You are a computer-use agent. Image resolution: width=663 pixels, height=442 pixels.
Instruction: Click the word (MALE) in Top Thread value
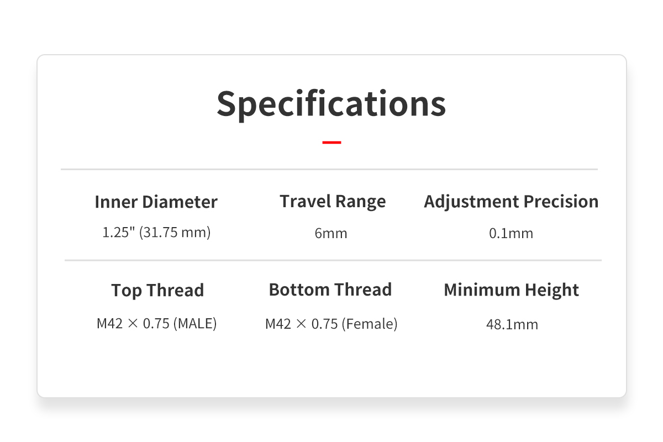195,323
